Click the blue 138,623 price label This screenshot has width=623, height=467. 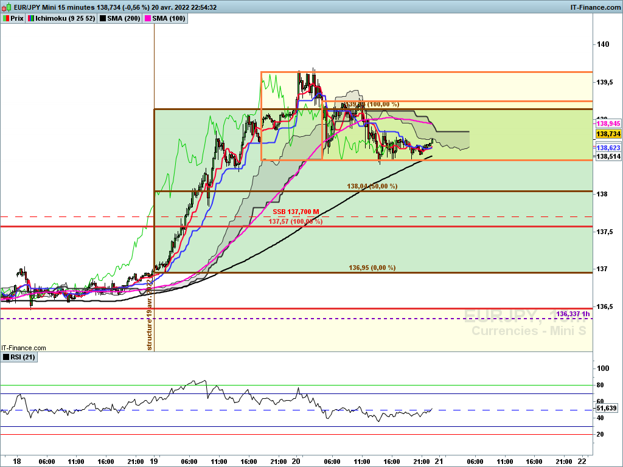pyautogui.click(x=608, y=148)
